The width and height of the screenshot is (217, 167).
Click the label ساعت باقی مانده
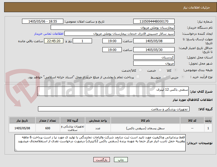[31, 41]
